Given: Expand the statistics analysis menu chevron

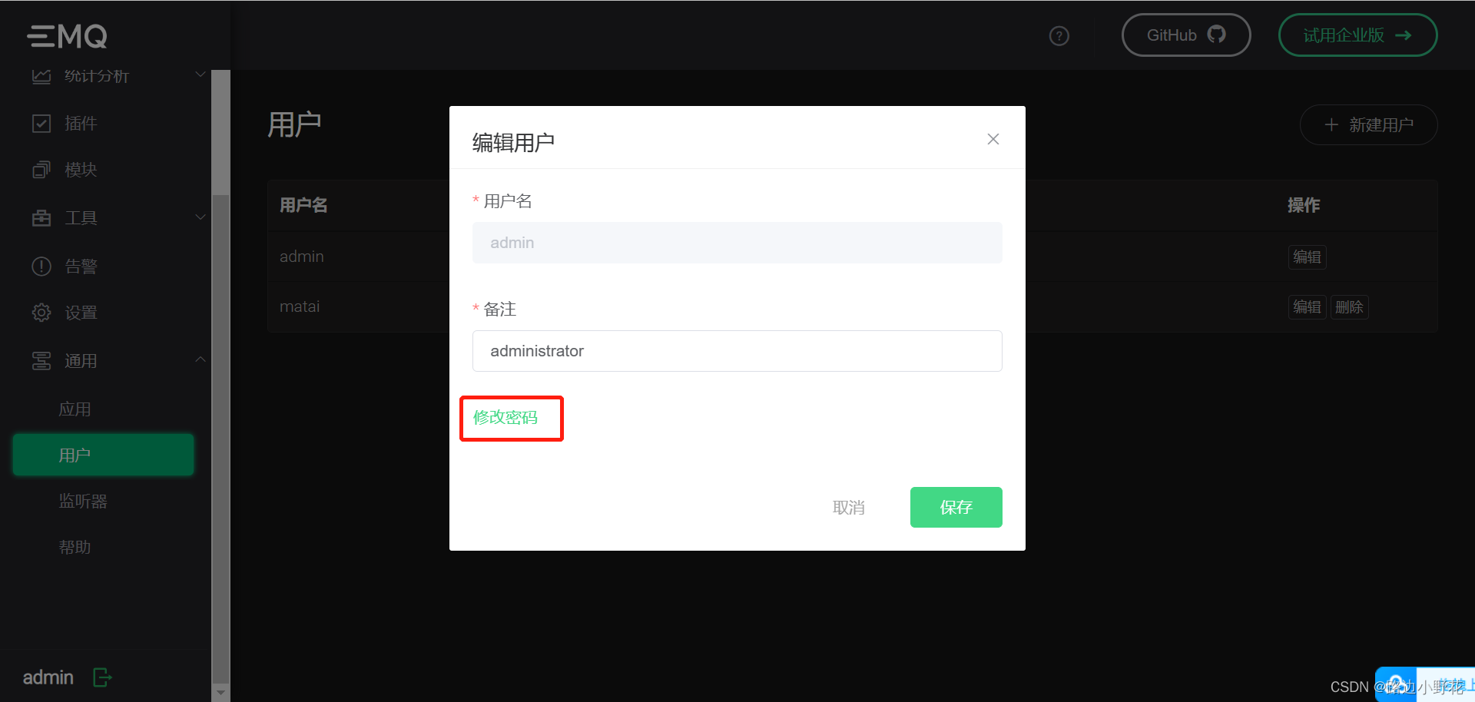Looking at the screenshot, I should click(201, 75).
